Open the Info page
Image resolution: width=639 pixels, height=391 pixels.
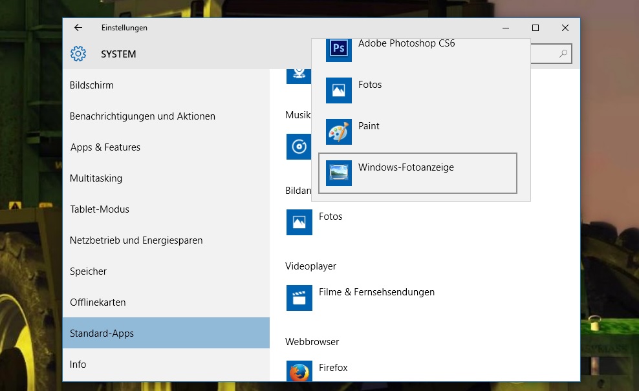click(x=78, y=365)
